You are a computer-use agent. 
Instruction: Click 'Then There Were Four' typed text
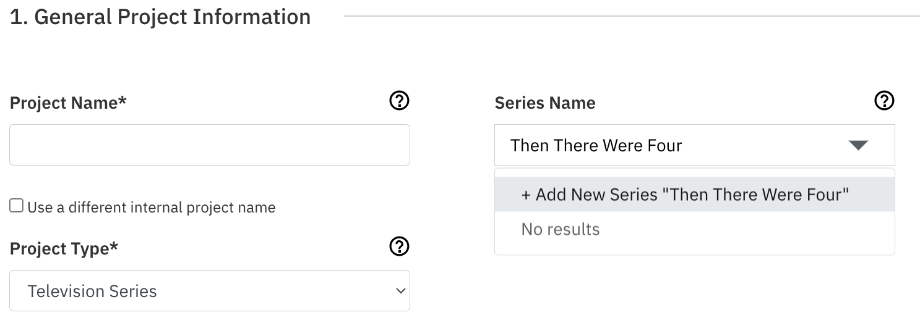(x=596, y=146)
